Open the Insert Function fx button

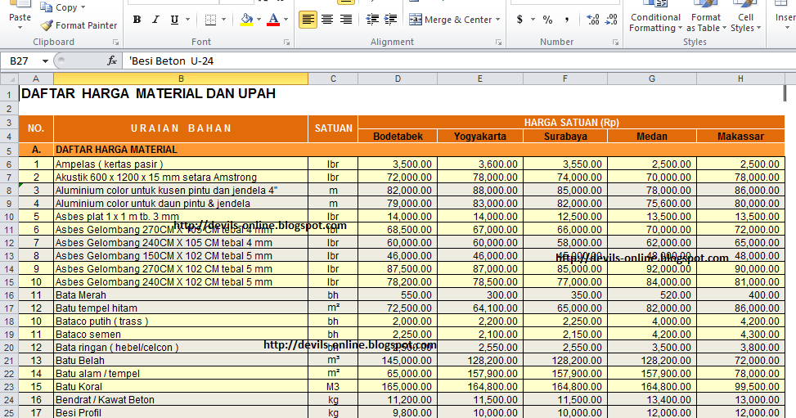pos(112,61)
